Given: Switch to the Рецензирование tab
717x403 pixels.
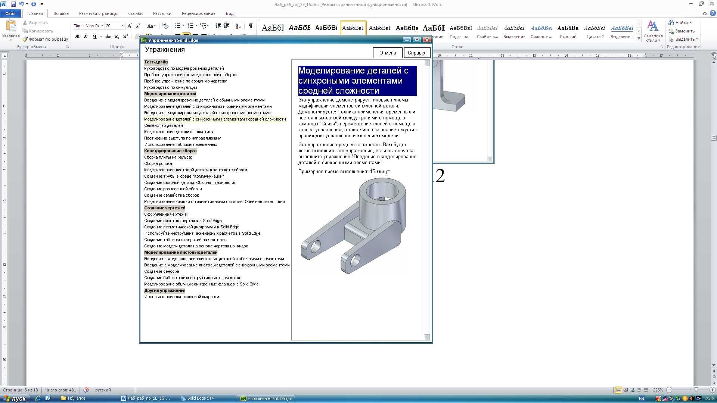Looking at the screenshot, I should (x=198, y=13).
